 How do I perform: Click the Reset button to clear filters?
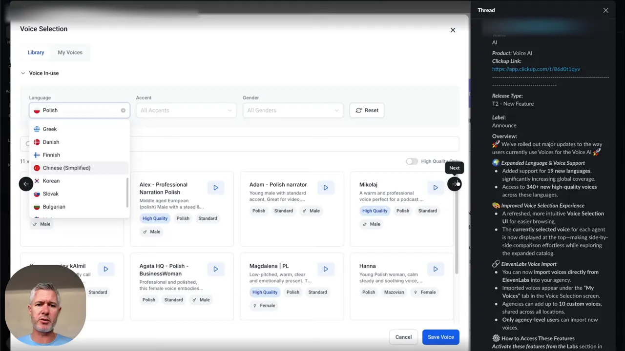(367, 110)
